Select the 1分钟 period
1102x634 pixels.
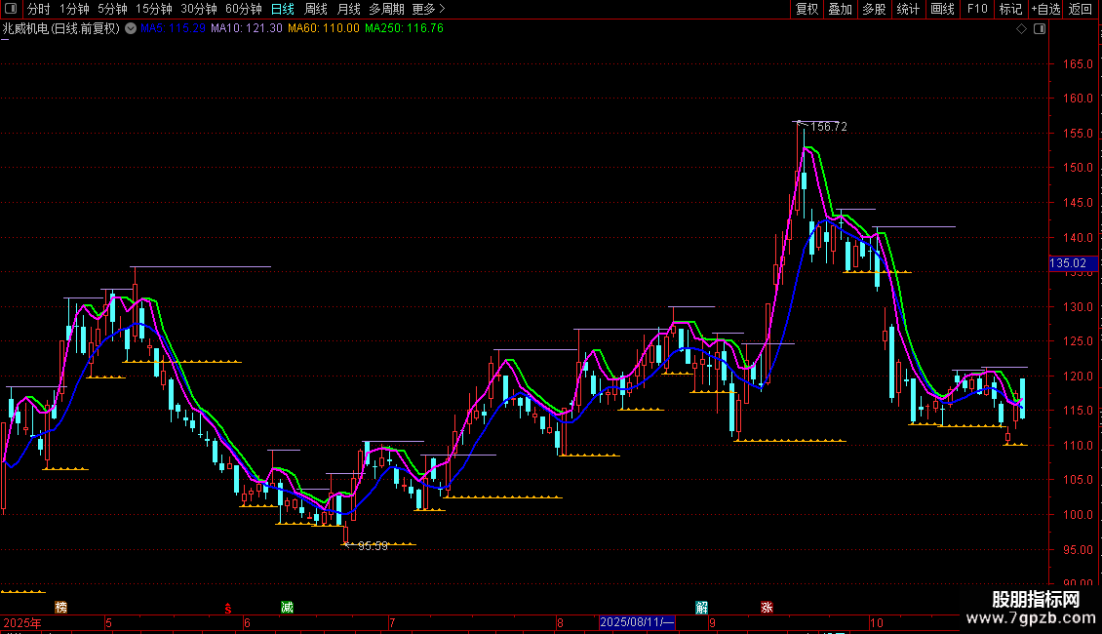pos(74,9)
